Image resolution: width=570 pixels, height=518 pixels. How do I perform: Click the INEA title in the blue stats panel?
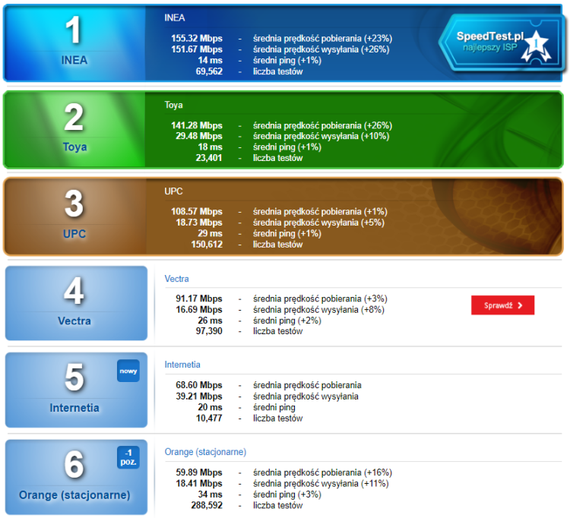click(x=174, y=17)
